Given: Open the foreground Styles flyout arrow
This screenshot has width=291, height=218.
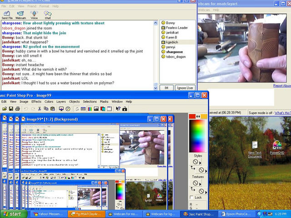Looking at the screenshot, I should coord(200,163).
